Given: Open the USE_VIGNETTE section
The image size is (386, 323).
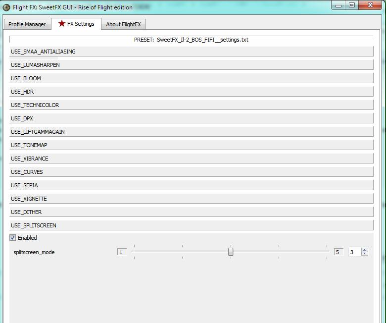Looking at the screenshot, I should click(x=192, y=199).
